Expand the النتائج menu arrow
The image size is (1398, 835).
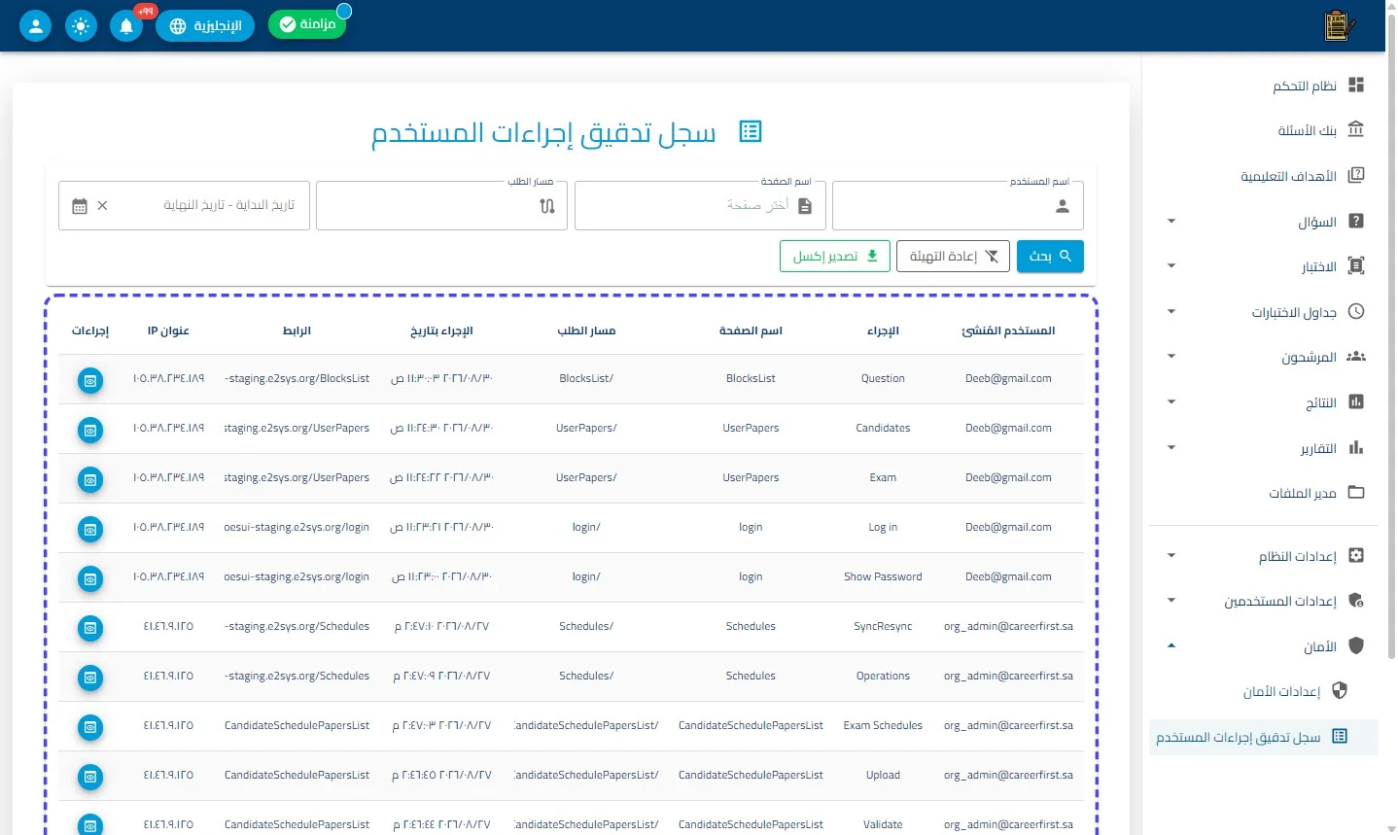pos(1171,402)
